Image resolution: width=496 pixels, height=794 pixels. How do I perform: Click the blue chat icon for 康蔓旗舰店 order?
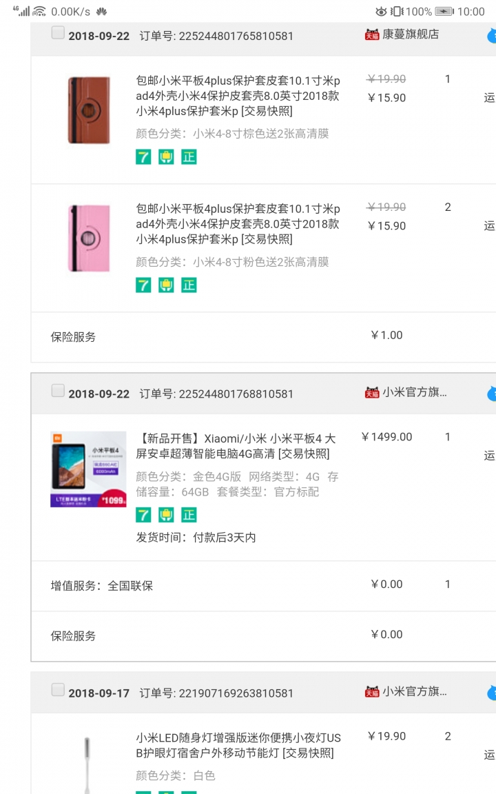coord(491,36)
